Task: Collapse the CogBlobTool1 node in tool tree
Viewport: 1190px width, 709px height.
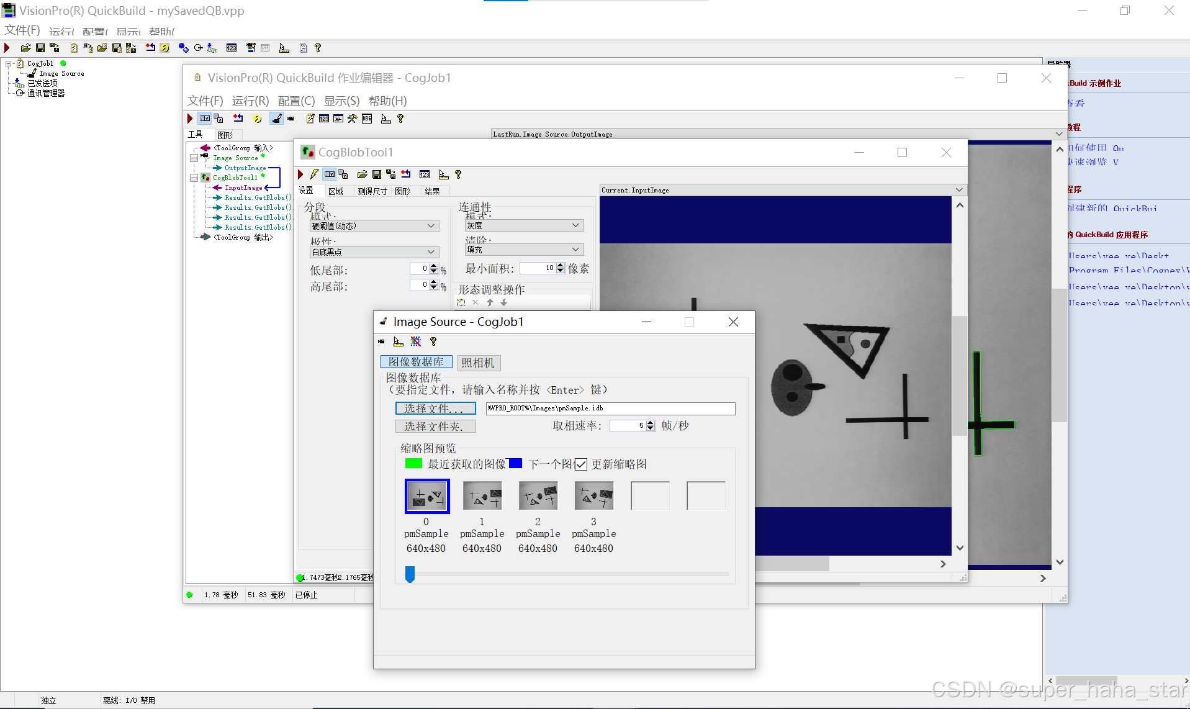Action: pyautogui.click(x=194, y=178)
